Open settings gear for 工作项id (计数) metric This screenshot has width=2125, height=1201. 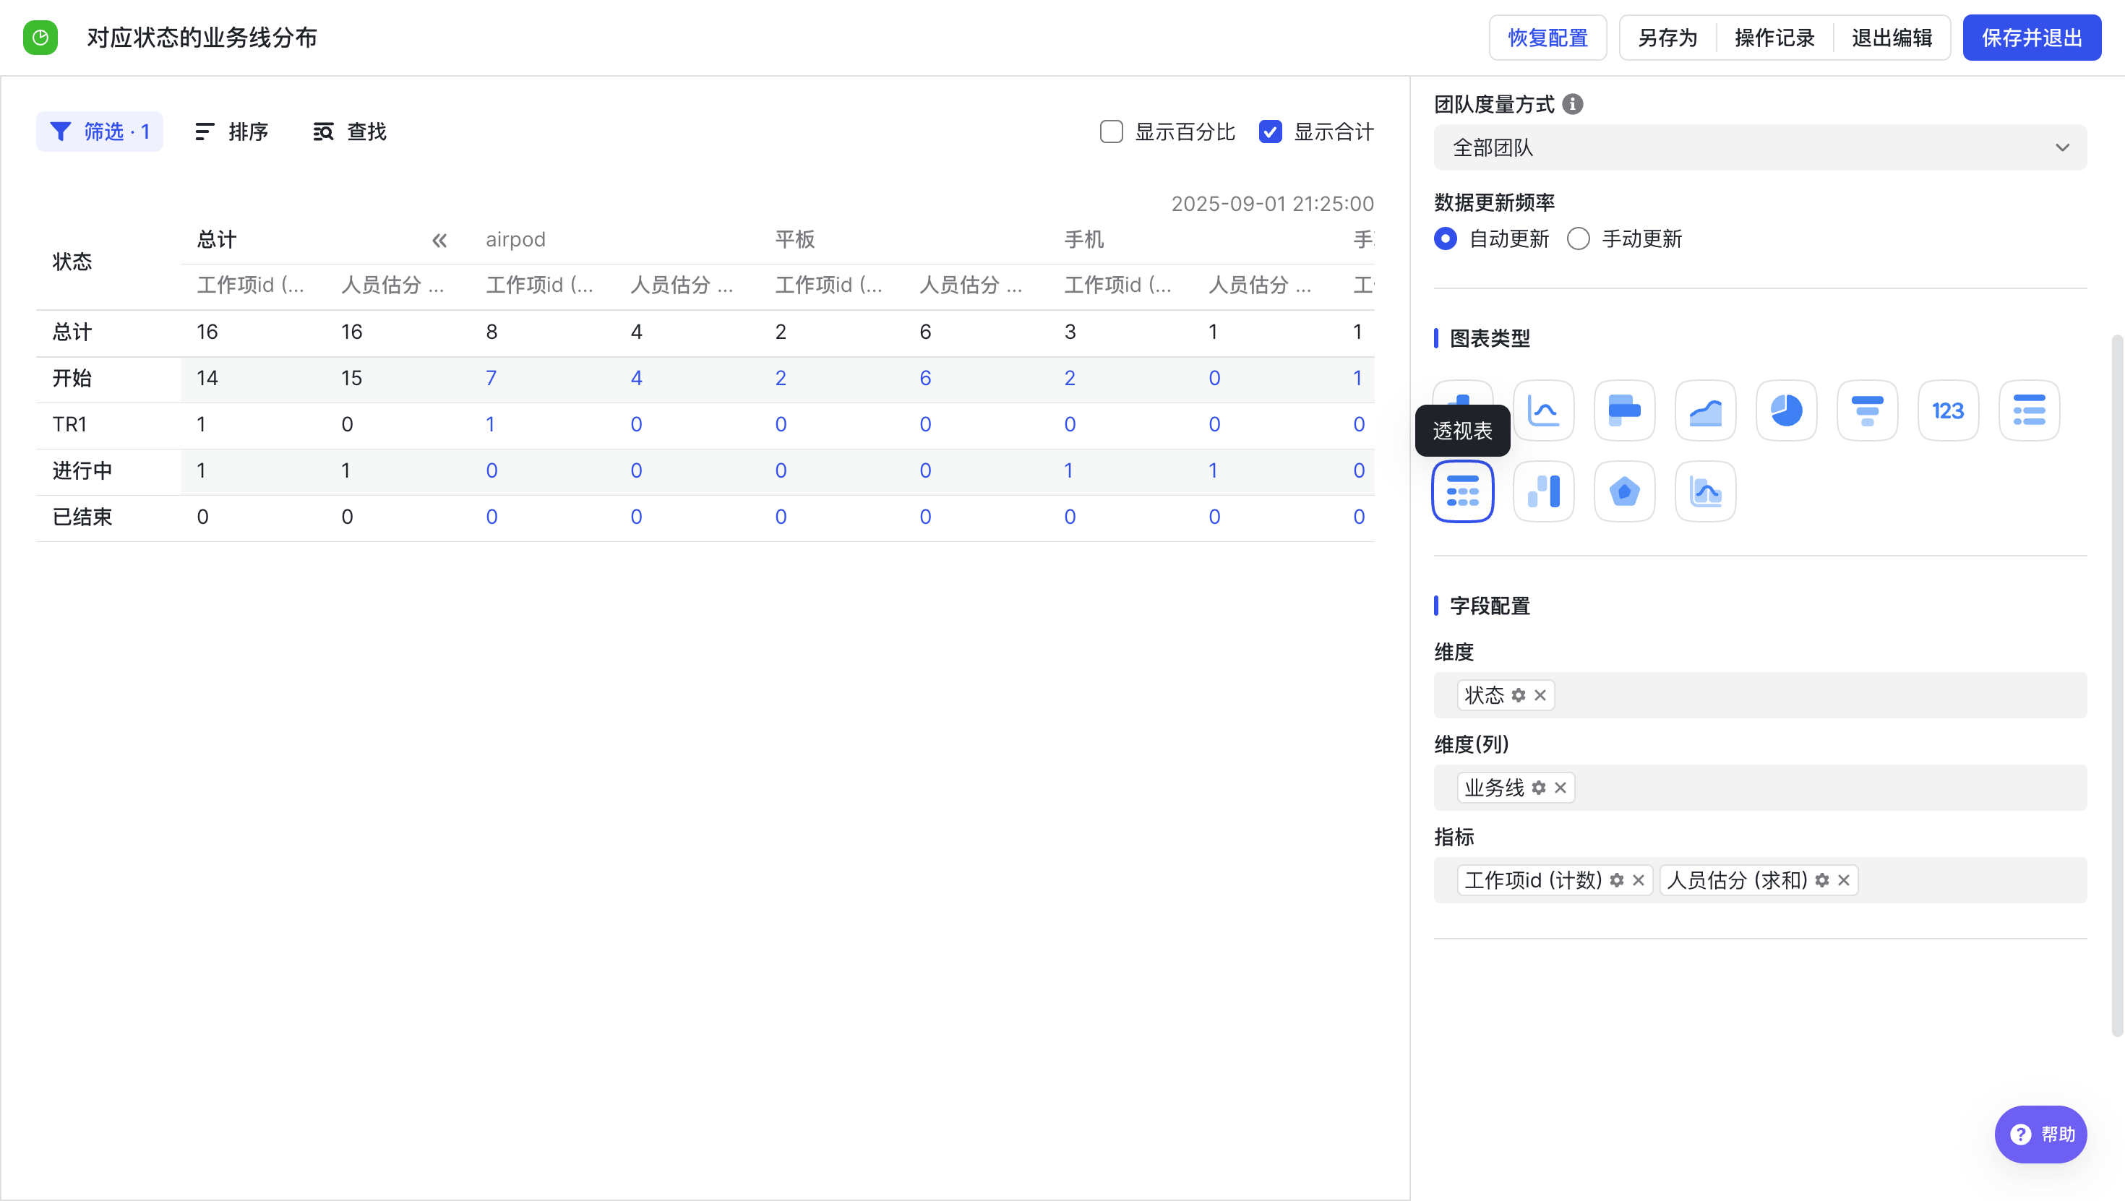1617,880
